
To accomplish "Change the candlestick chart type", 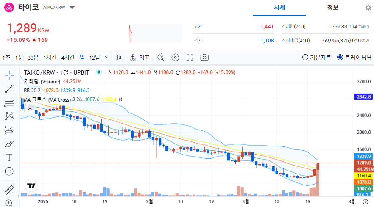I will [x=118, y=58].
